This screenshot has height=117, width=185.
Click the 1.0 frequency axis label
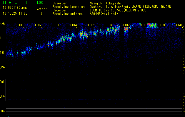tap(2, 53)
